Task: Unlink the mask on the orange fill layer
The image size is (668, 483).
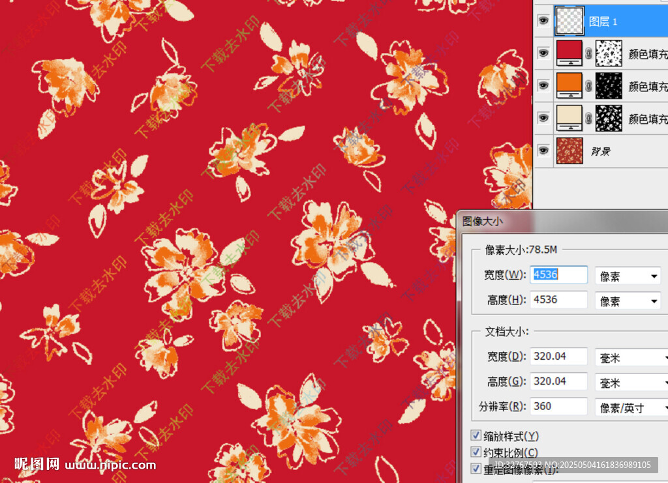Action: [x=588, y=86]
